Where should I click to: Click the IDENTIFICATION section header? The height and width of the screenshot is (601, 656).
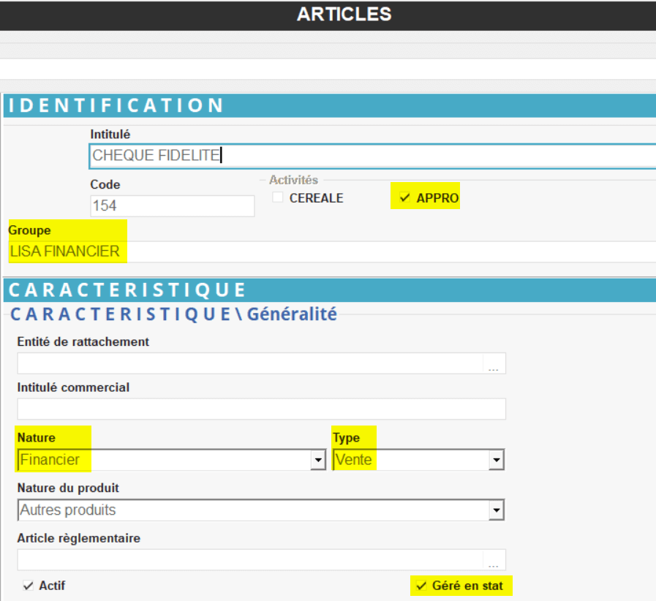pos(117,105)
